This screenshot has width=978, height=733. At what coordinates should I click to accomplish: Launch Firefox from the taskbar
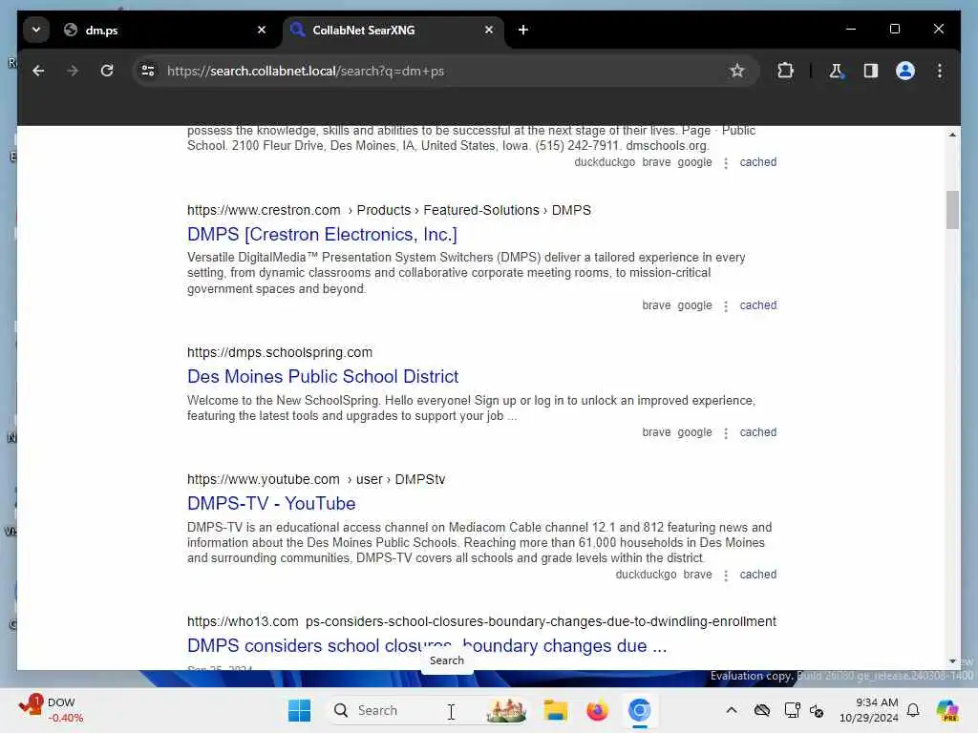(597, 710)
